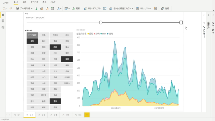Screen dimensions: 215x121
Task: Switch to Report view in left sidebar
Action: [3, 15]
